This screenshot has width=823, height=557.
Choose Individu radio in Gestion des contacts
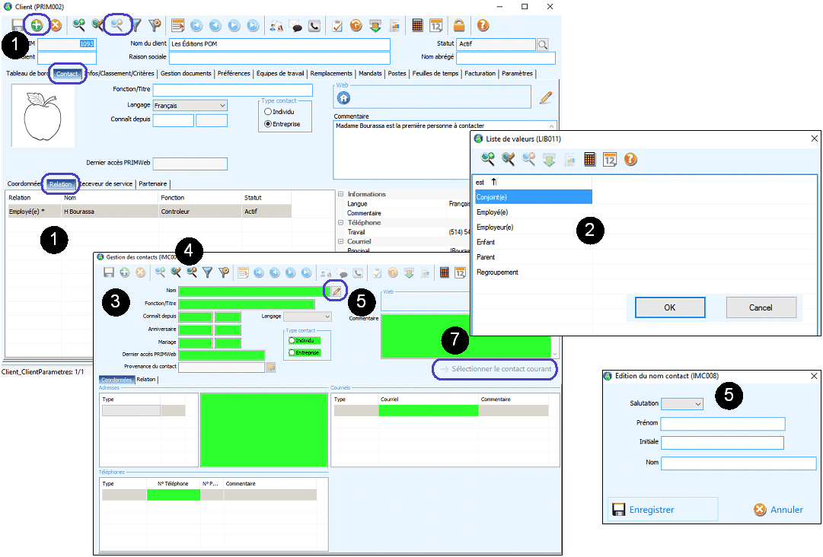292,341
